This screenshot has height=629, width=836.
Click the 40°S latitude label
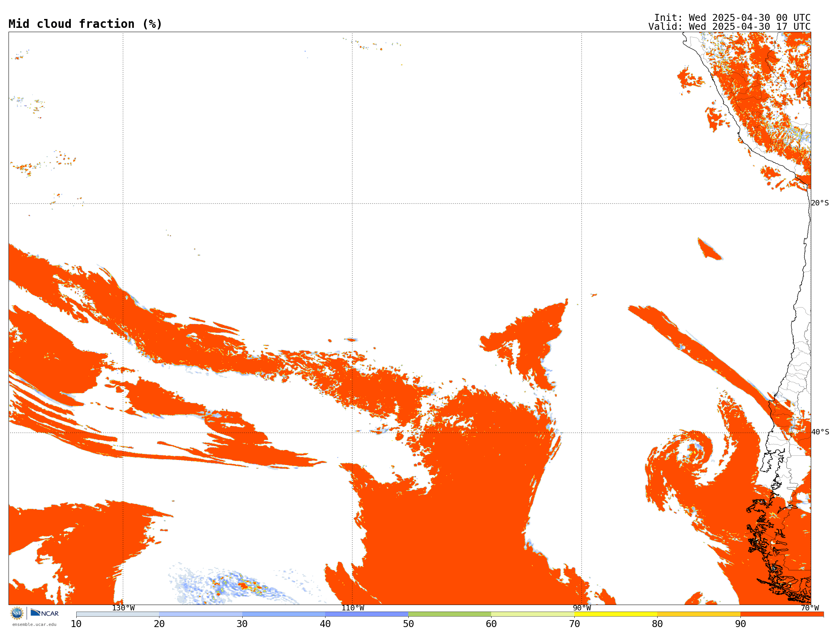click(820, 432)
